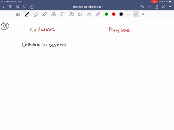Choose the red pen color
Viewport: 174px width, 130px height.
114,14
